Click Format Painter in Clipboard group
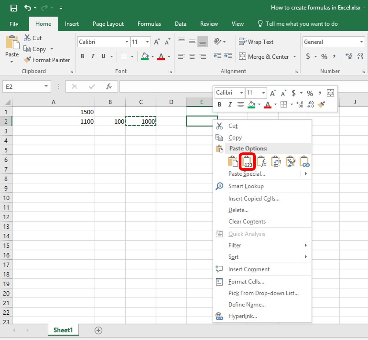 tap(47, 60)
